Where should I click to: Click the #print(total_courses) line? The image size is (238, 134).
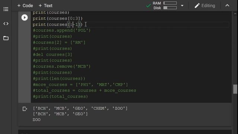point(60,96)
